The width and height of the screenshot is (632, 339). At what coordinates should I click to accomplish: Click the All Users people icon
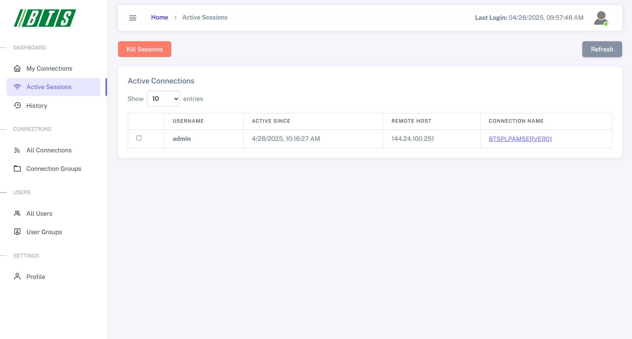point(17,213)
